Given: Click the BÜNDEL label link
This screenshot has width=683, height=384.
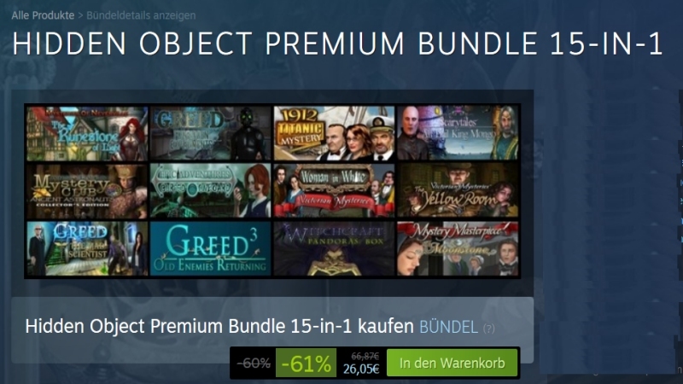Looking at the screenshot, I should [x=448, y=327].
